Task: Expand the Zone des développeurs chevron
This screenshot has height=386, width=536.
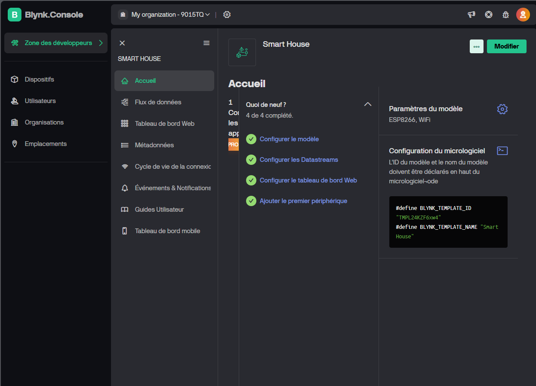Action: coord(101,43)
